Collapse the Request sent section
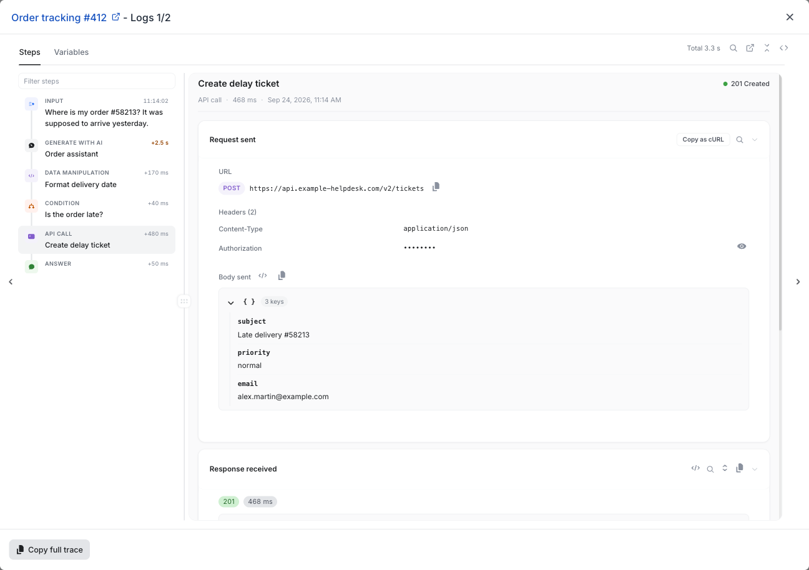This screenshot has width=809, height=570. click(x=755, y=140)
